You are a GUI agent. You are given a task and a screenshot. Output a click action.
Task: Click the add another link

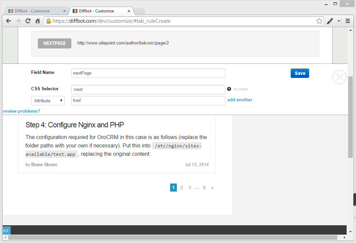coord(240,100)
